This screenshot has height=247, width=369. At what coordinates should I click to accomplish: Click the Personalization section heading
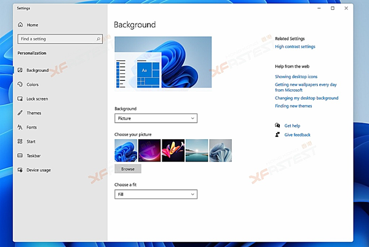32,53
